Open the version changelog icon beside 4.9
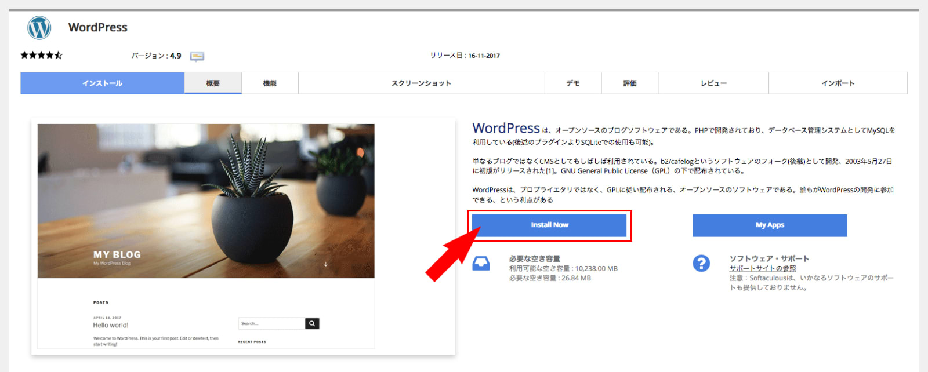The height and width of the screenshot is (372, 928). pyautogui.click(x=197, y=56)
